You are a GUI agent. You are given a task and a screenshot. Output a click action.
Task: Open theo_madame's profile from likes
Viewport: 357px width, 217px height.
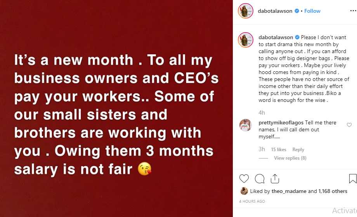point(286,191)
